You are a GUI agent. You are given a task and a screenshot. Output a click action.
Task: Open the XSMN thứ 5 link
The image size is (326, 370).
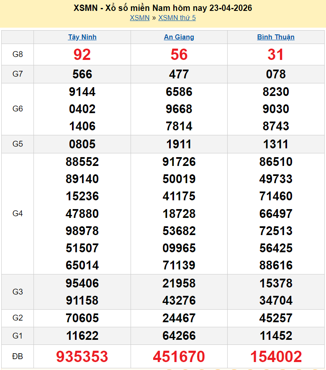coord(177,18)
